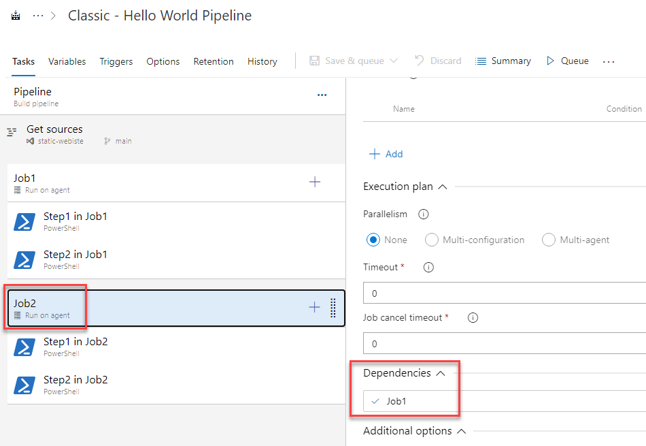Click the Parallelism info icon
Image resolution: width=646 pixels, height=446 pixels.
pyautogui.click(x=423, y=214)
